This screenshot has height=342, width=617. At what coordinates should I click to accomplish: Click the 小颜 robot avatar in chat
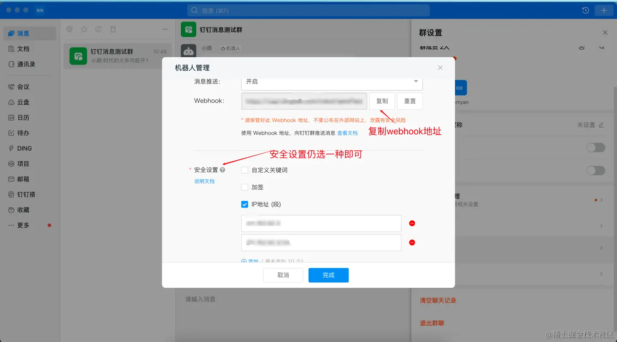[189, 51]
